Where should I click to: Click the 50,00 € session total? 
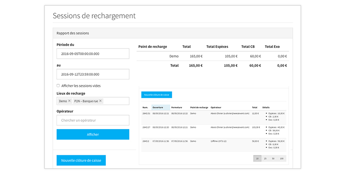tap(255, 141)
